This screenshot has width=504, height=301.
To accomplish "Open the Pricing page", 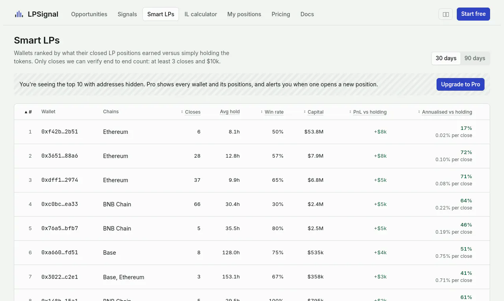I will (281, 14).
